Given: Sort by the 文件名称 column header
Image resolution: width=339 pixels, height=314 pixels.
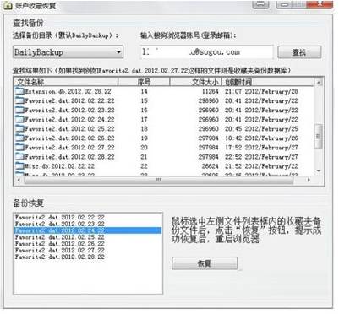Looking at the screenshot, I should coord(66,82).
